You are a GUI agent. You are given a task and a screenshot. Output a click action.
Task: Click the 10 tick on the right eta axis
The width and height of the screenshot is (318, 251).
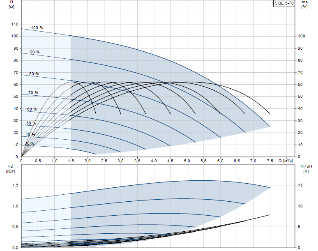point(300,145)
